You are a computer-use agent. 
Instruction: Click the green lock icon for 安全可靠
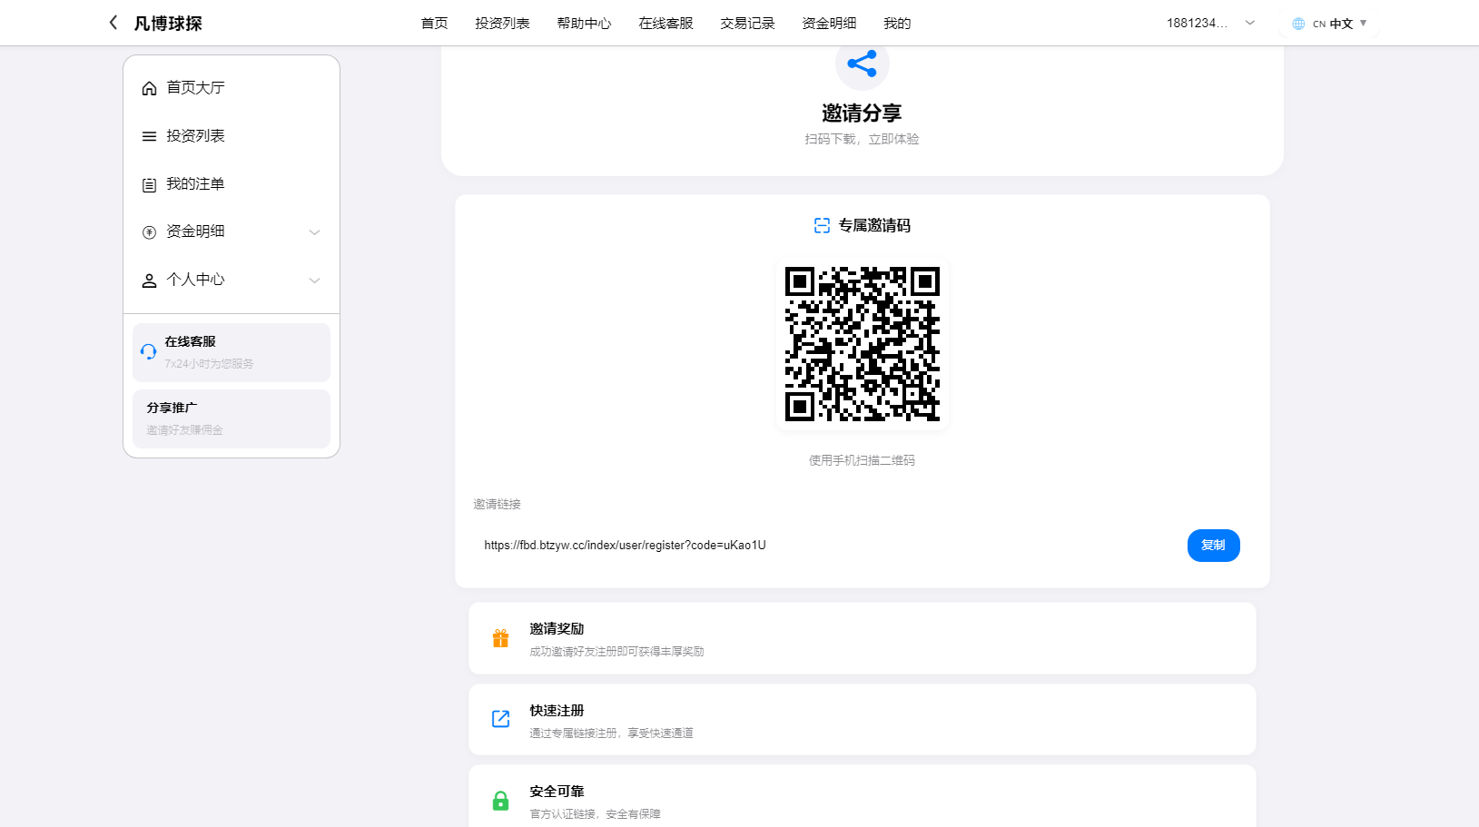point(500,801)
